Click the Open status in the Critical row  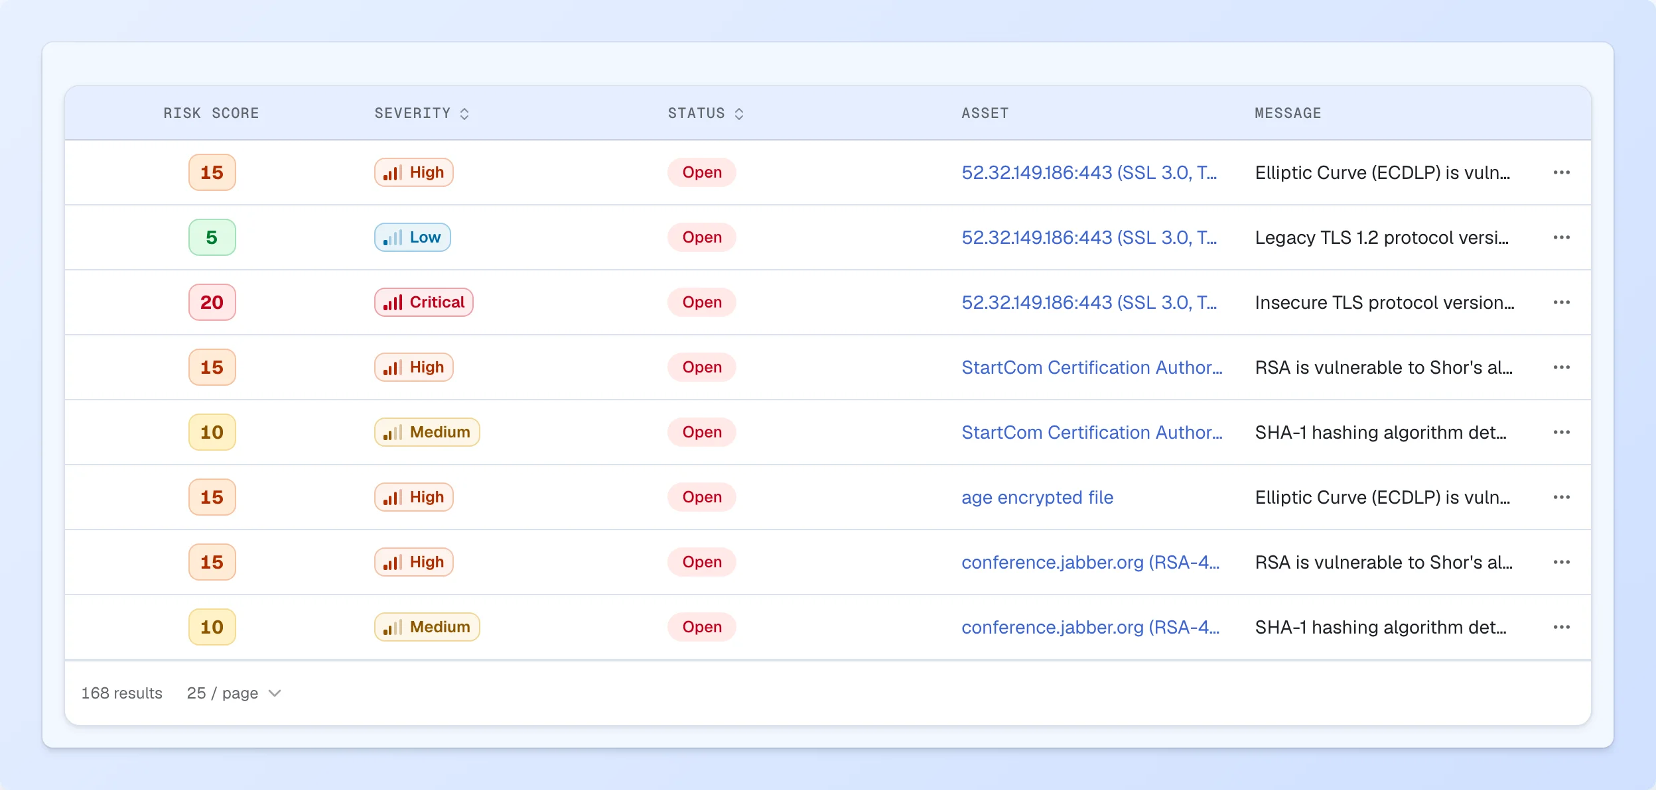(x=701, y=302)
